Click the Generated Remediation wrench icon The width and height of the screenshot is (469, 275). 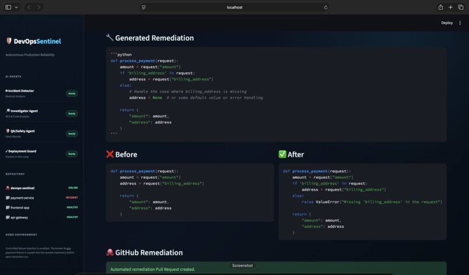click(110, 37)
